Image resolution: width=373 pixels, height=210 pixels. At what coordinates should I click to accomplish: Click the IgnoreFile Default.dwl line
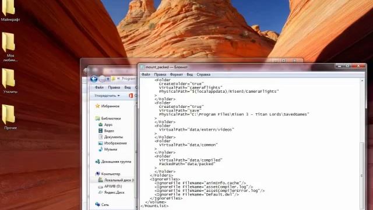pyautogui.click(x=197, y=194)
